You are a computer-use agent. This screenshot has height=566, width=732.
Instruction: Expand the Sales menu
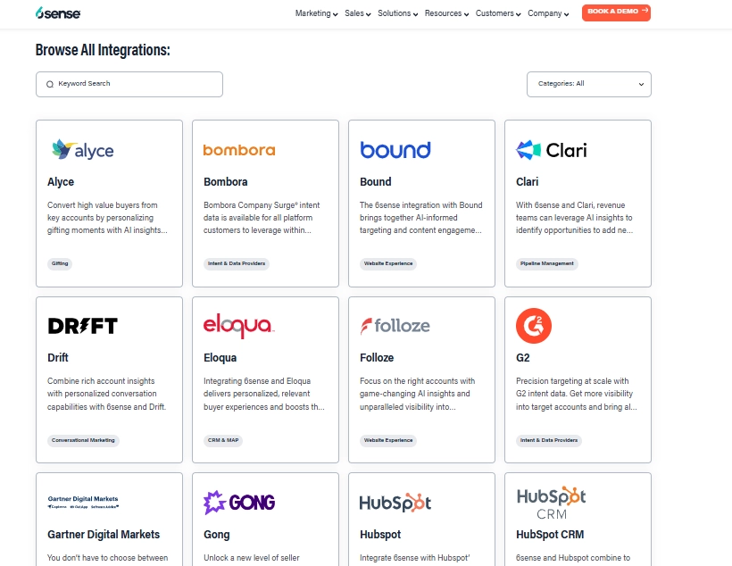coord(358,13)
